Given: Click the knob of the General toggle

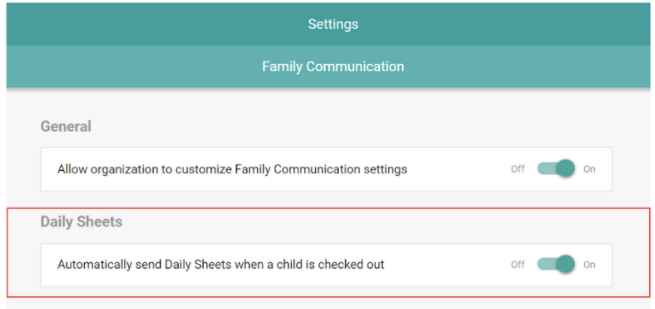Looking at the screenshot, I should tap(566, 169).
